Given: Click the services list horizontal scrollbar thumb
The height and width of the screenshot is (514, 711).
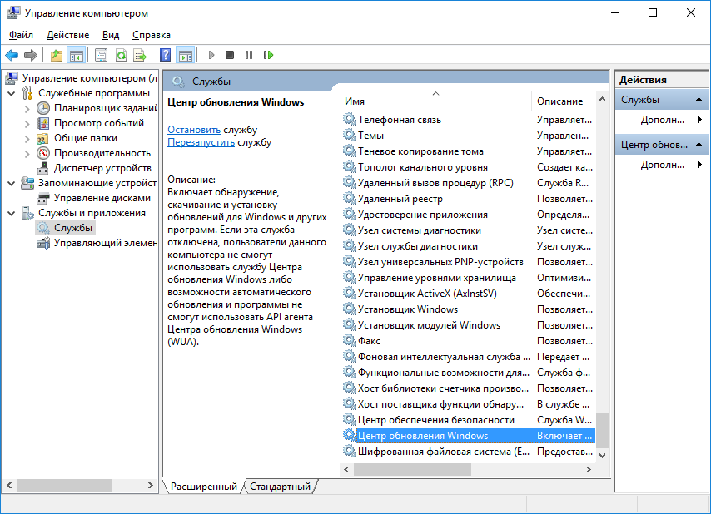Looking at the screenshot, I should point(412,470).
